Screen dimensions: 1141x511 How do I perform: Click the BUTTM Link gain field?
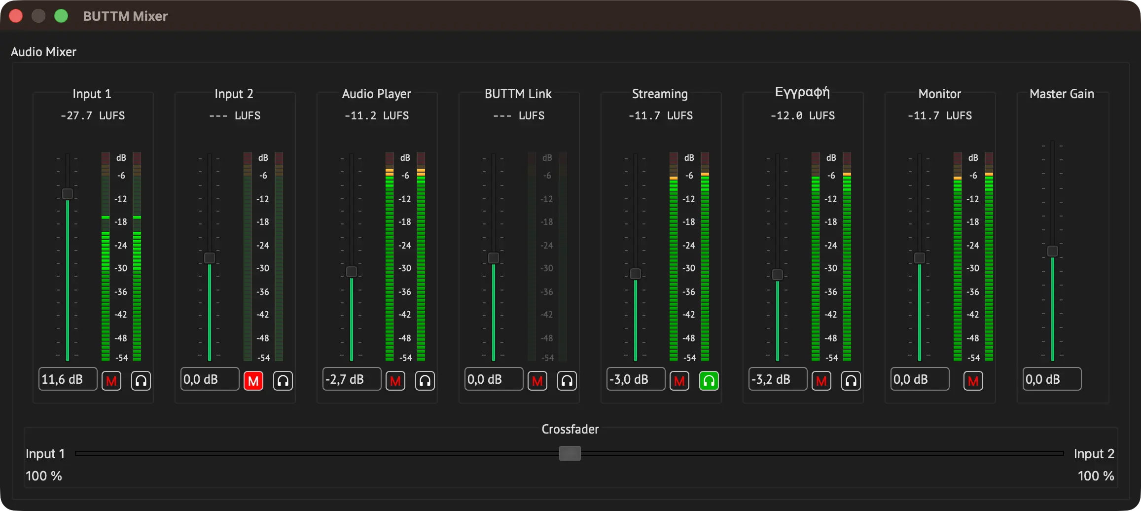coord(494,379)
